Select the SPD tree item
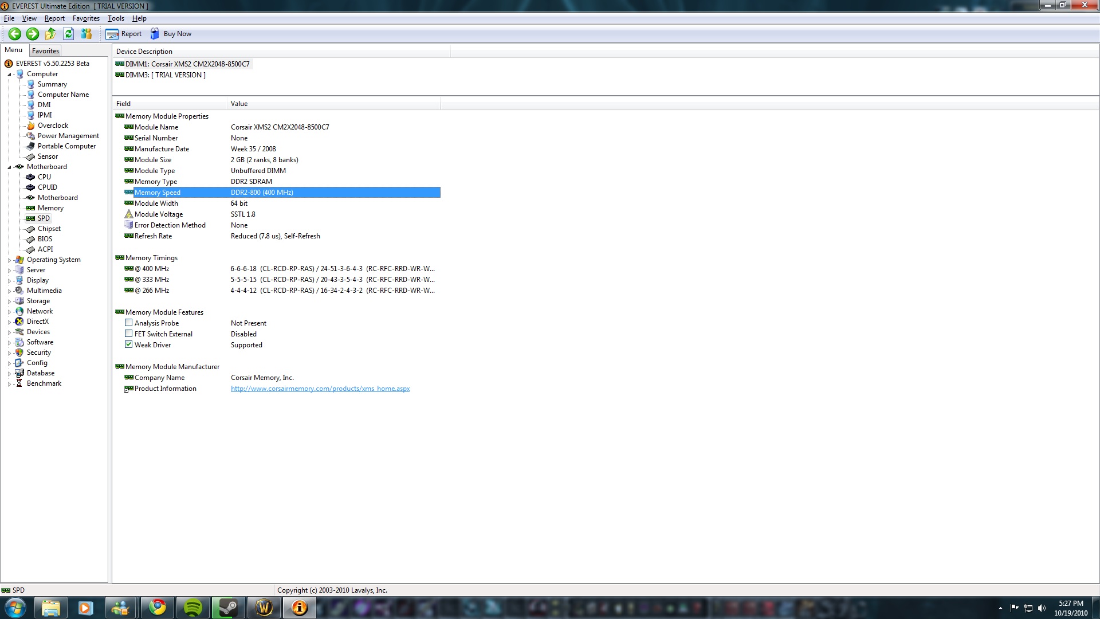 tap(44, 218)
